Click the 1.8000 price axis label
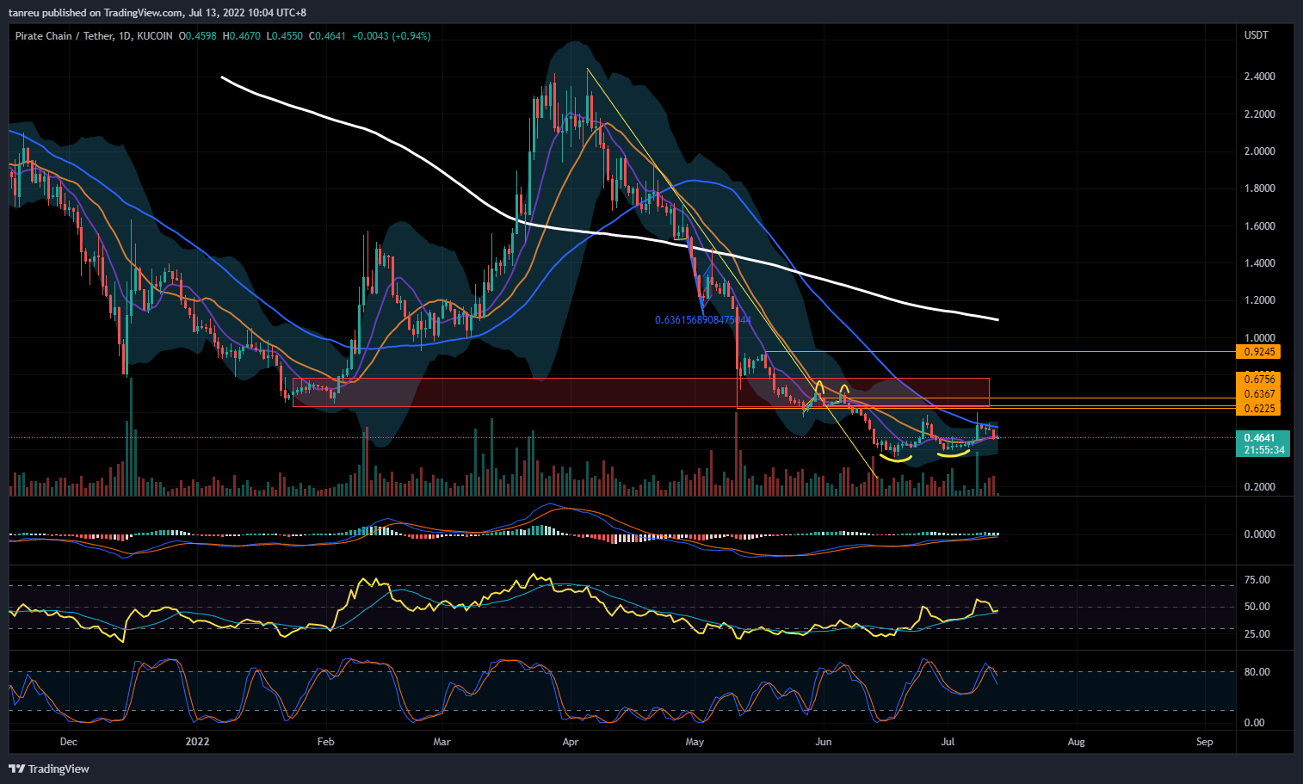 pos(1260,188)
